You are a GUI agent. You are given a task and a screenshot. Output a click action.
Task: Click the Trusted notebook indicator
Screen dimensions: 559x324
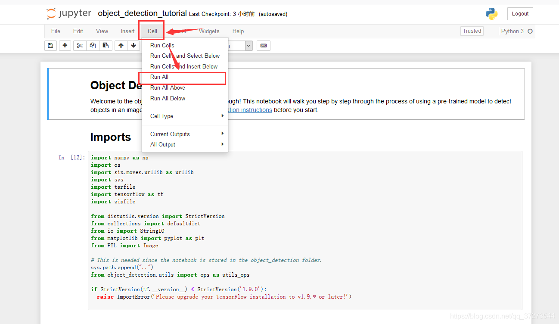tap(472, 31)
